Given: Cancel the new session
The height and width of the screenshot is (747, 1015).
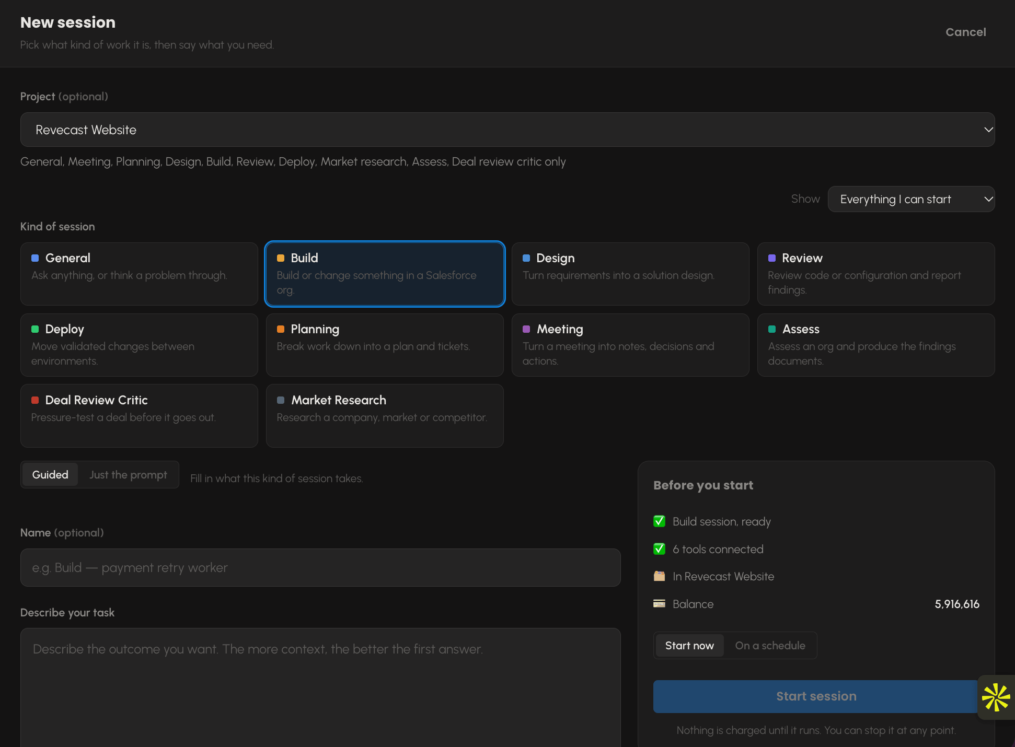Looking at the screenshot, I should (x=965, y=32).
